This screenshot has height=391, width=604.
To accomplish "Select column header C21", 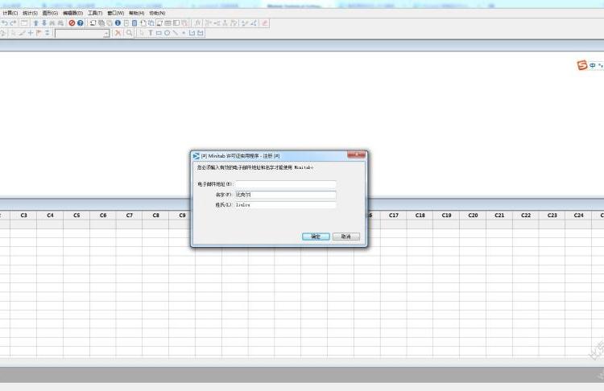I will point(499,216).
